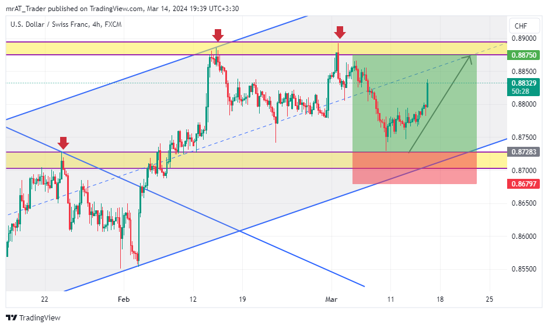The width and height of the screenshot is (548, 328).
Task: Click the 0.88500 price axis label
Action: (524, 72)
